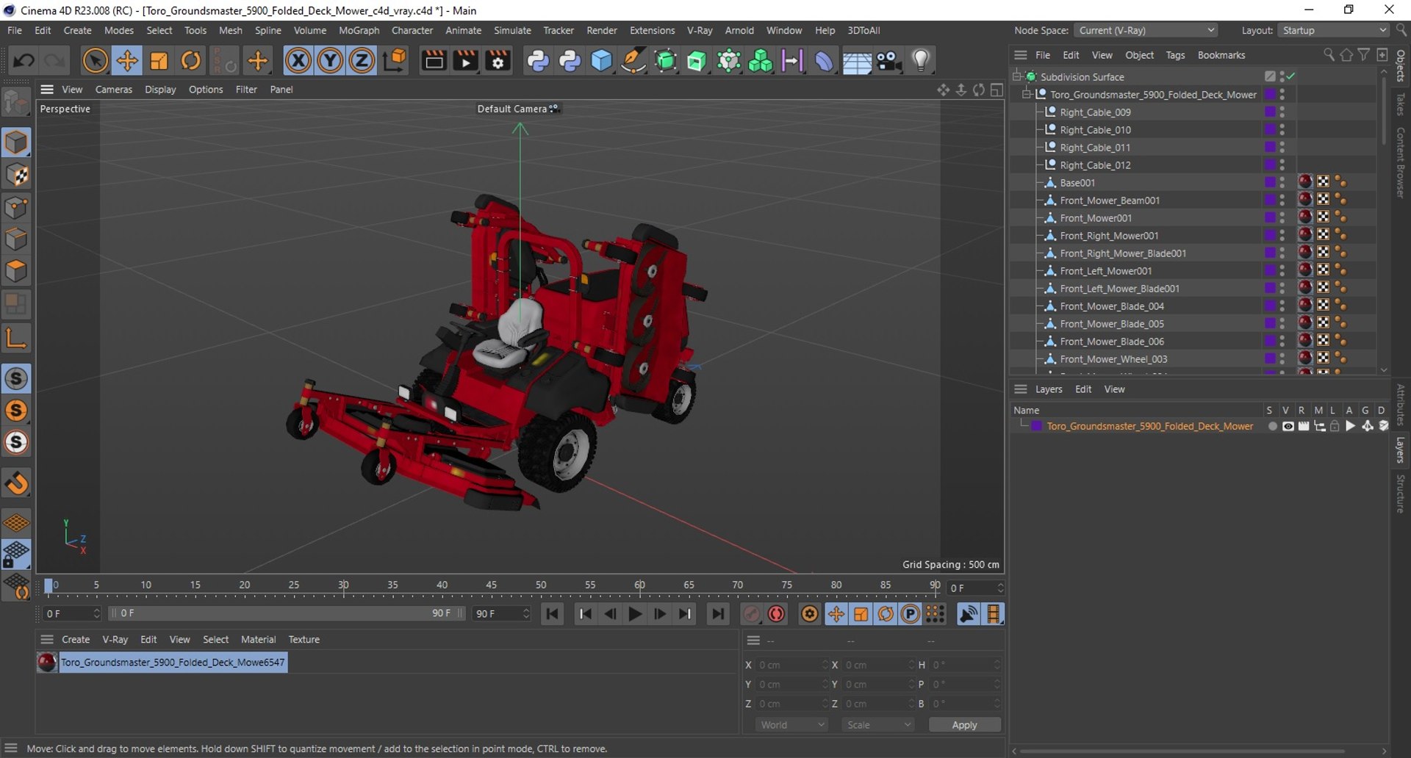
Task: Click the Coordinate System toggle icon
Action: point(395,60)
